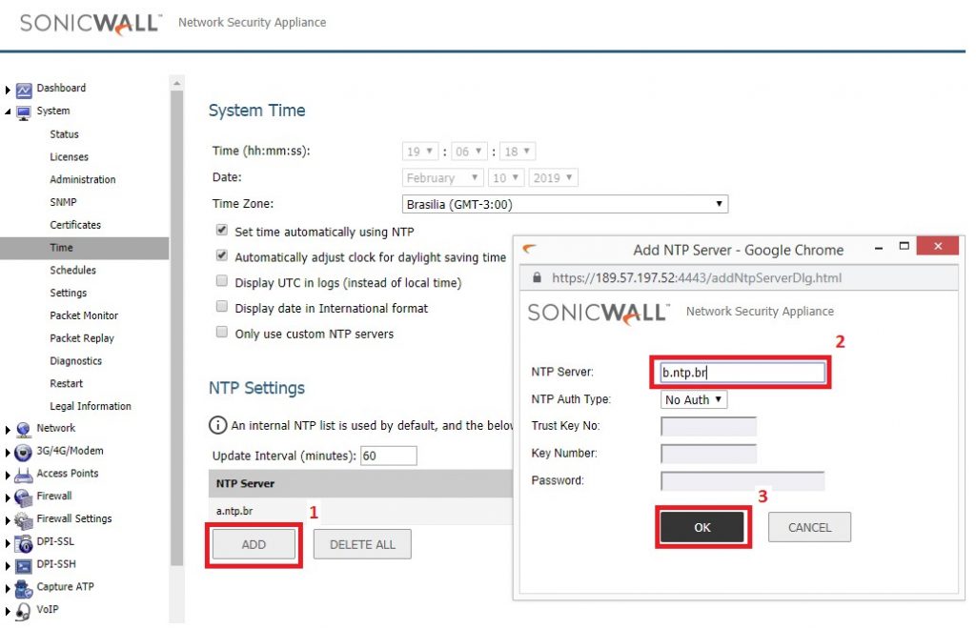Click the Dashboard icon in sidebar
976x629 pixels.
pos(24,91)
